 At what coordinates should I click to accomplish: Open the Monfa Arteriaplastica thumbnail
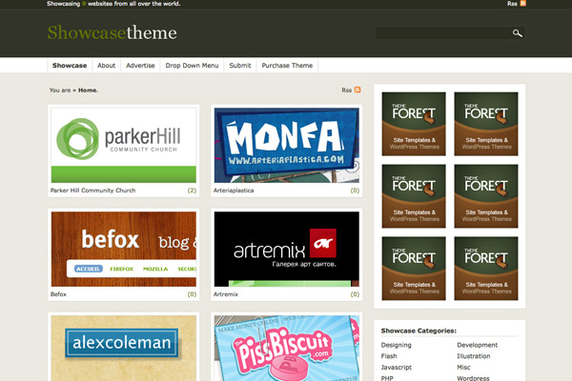click(x=287, y=145)
